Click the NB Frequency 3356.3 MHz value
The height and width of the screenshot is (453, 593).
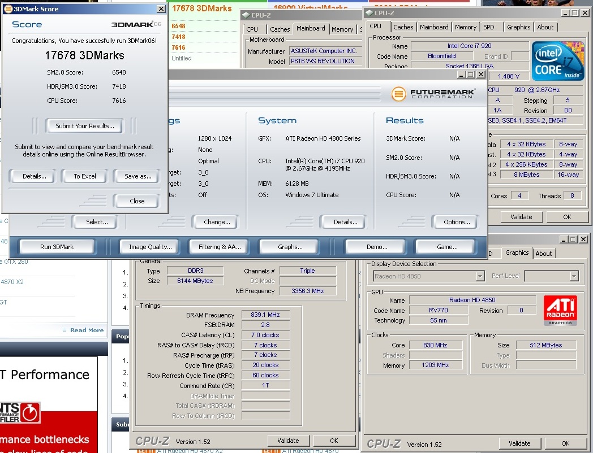[307, 291]
